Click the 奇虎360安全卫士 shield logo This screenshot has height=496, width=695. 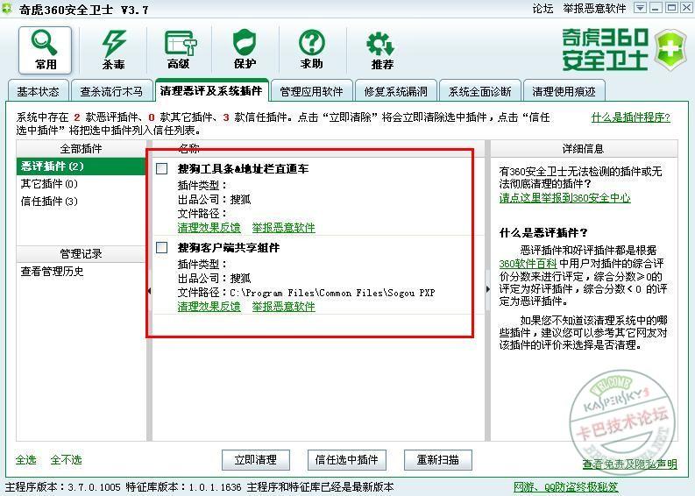click(670, 50)
